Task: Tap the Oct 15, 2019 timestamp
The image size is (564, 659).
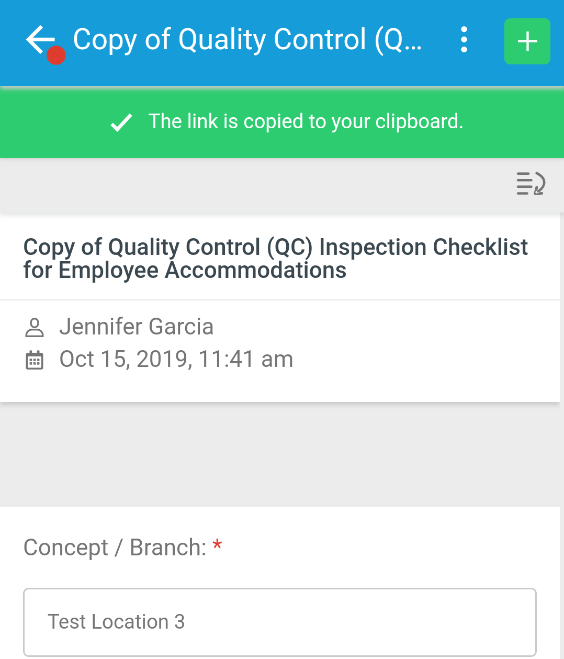Action: (x=176, y=360)
